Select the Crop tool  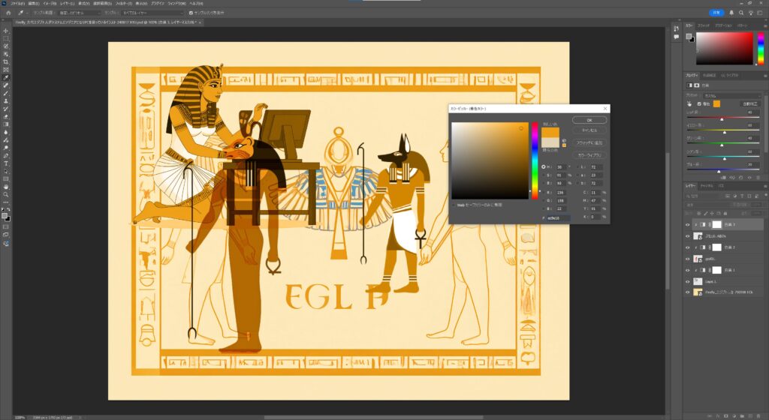pyautogui.click(x=5, y=62)
